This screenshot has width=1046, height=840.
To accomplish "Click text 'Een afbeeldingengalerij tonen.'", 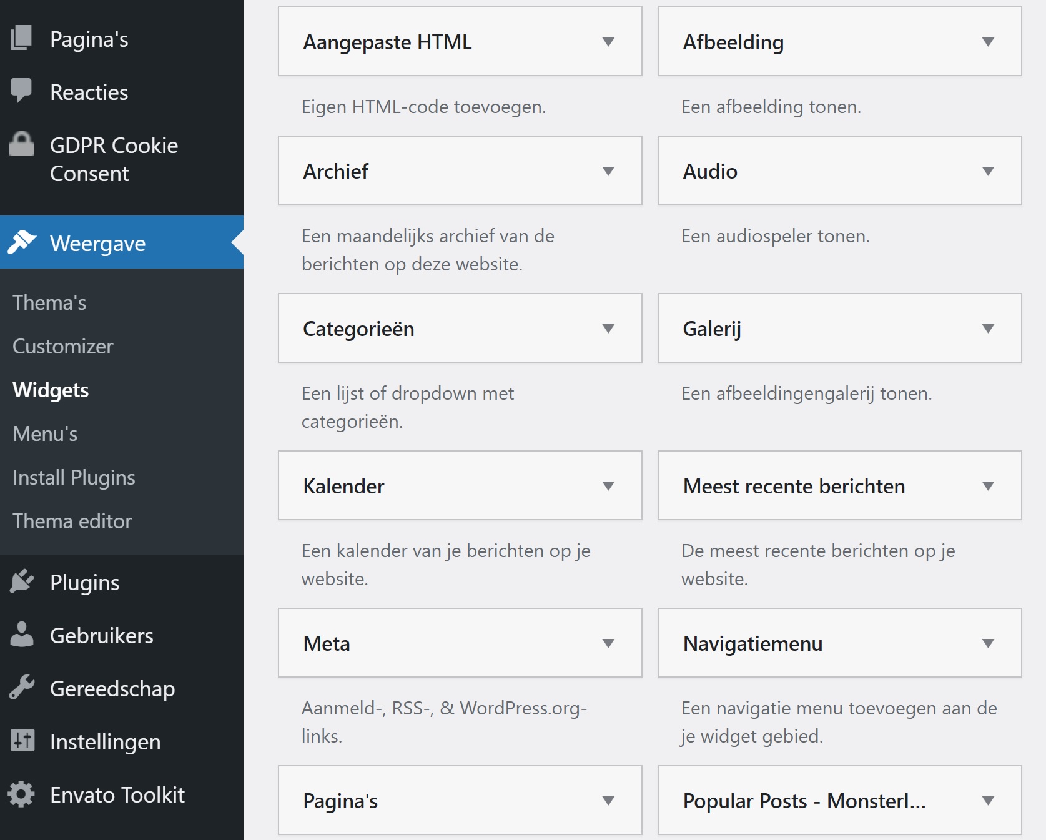I will (807, 393).
